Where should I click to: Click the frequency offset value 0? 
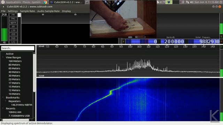pyautogui.click(x=155, y=42)
